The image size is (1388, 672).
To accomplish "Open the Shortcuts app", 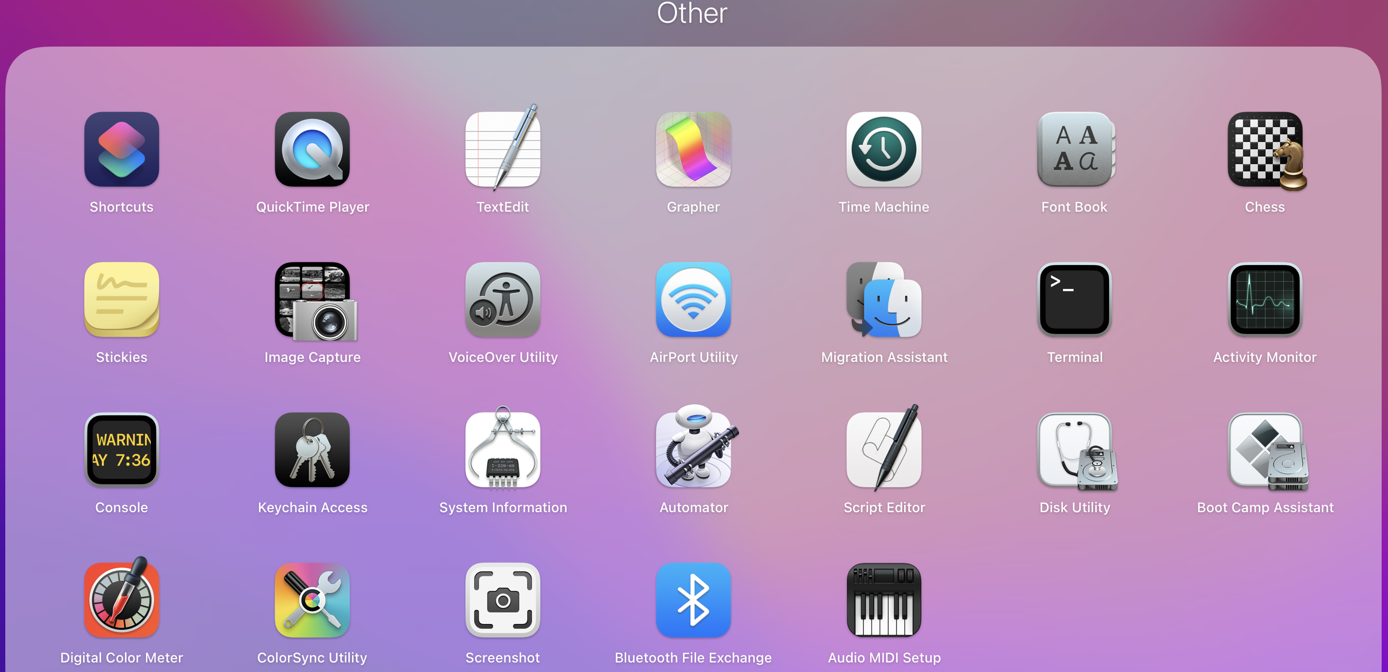I will click(x=121, y=149).
